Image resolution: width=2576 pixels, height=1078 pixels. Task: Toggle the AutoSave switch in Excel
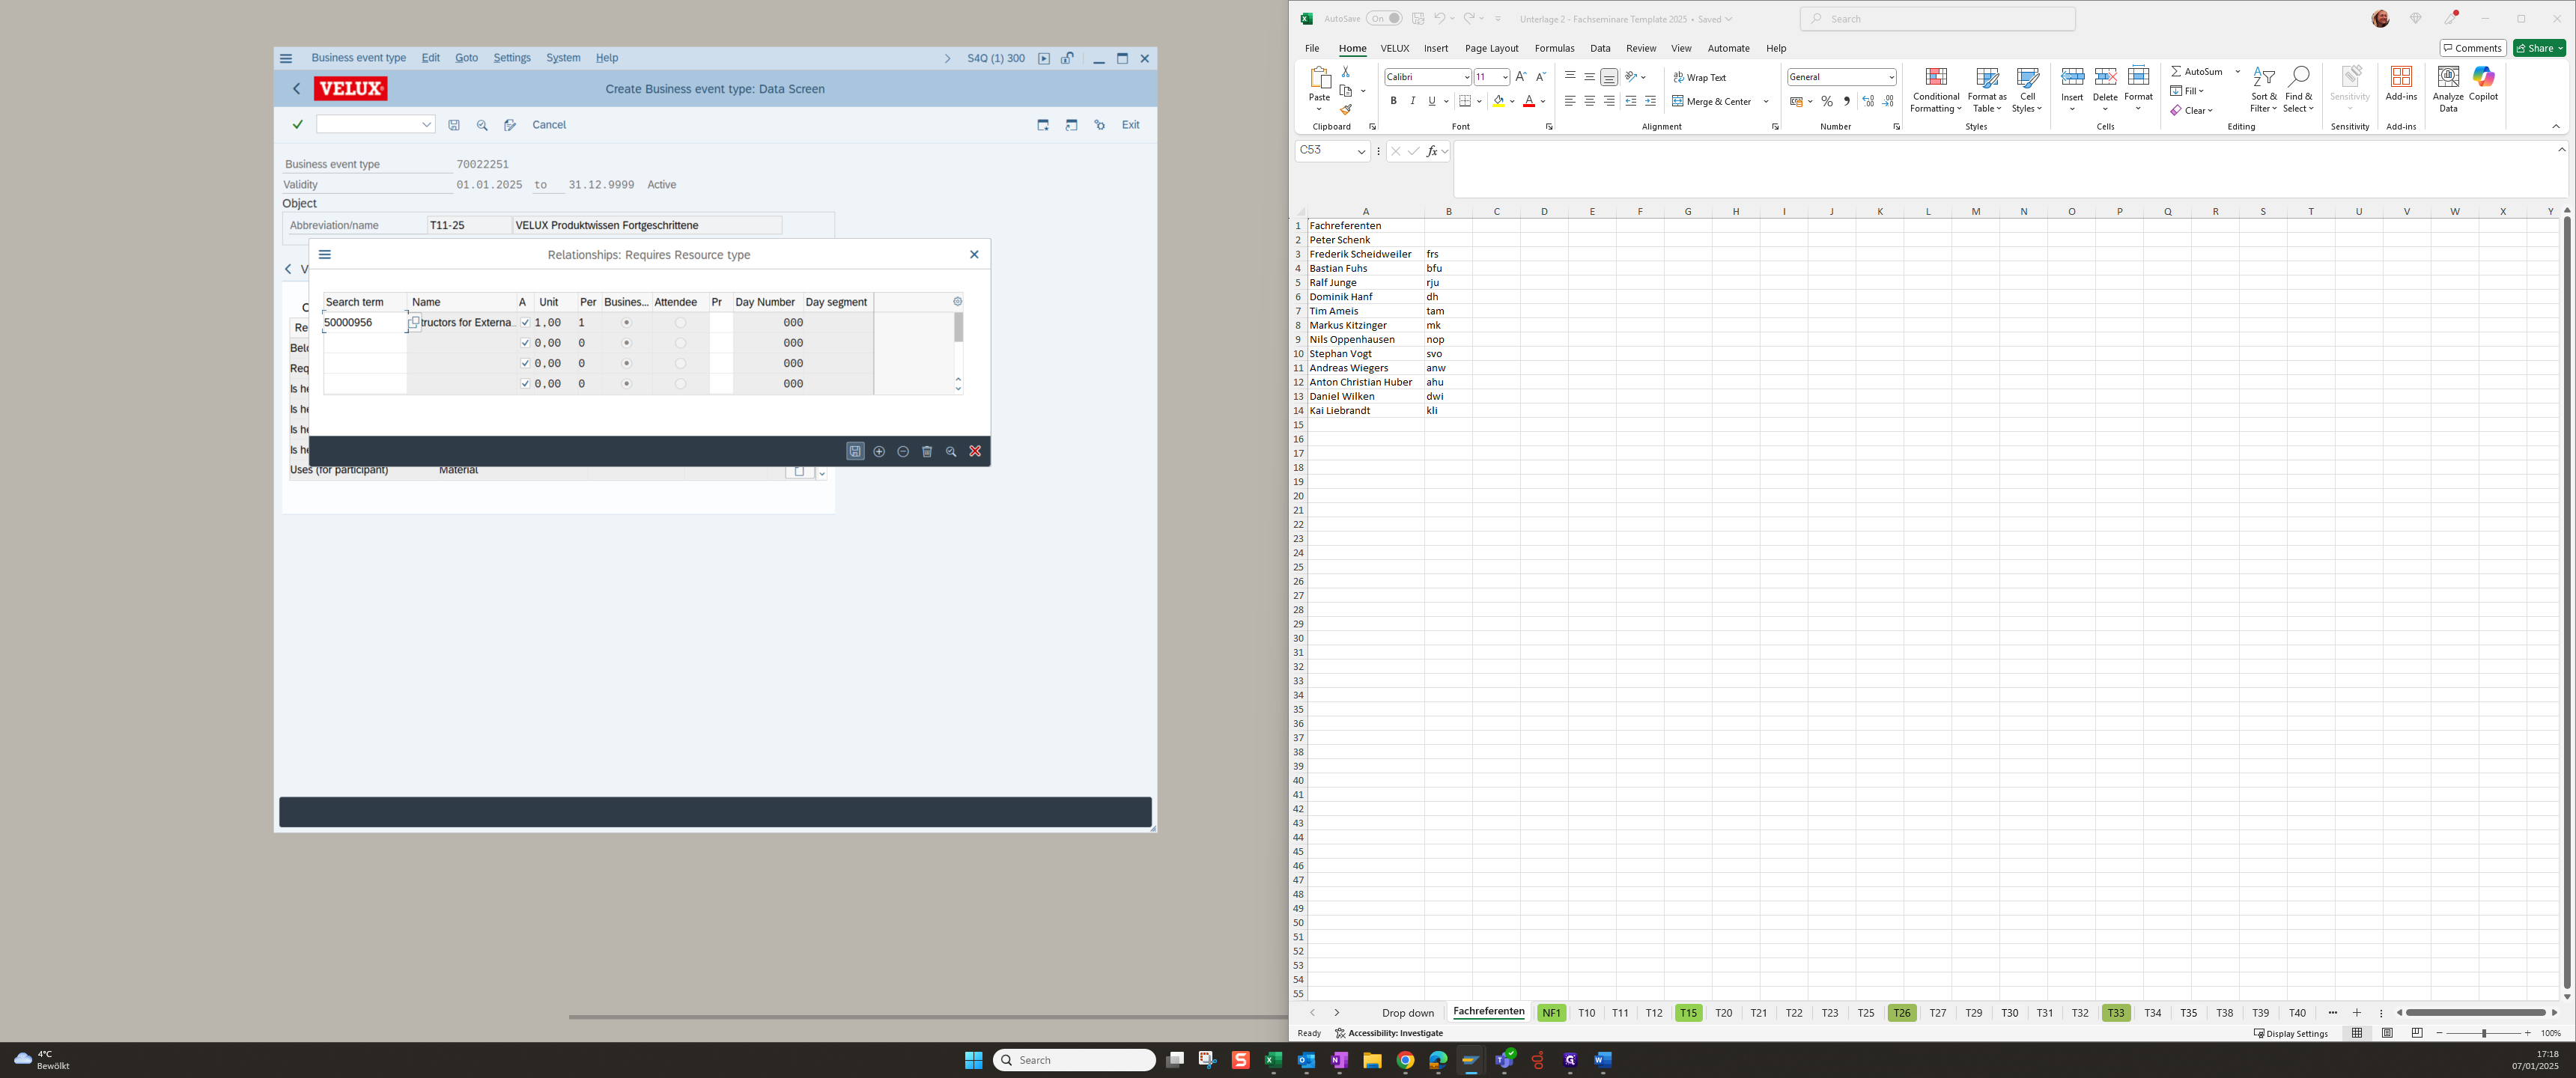(1384, 18)
